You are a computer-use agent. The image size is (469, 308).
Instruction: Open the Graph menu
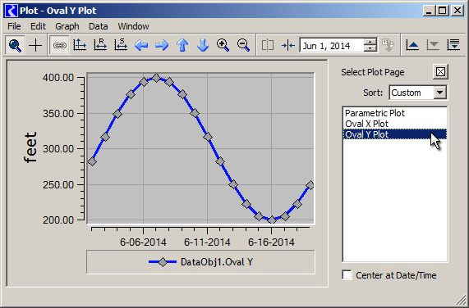pos(67,26)
